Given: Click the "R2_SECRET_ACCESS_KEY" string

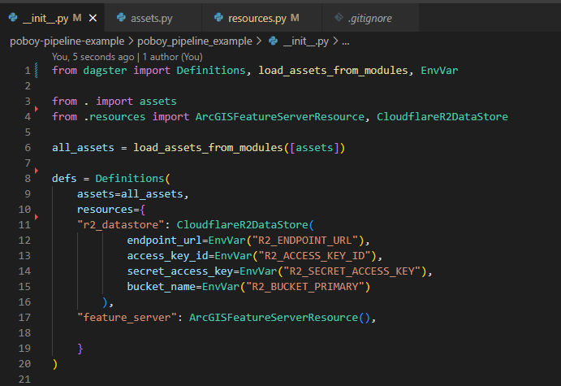Looking at the screenshot, I should click(352, 271).
